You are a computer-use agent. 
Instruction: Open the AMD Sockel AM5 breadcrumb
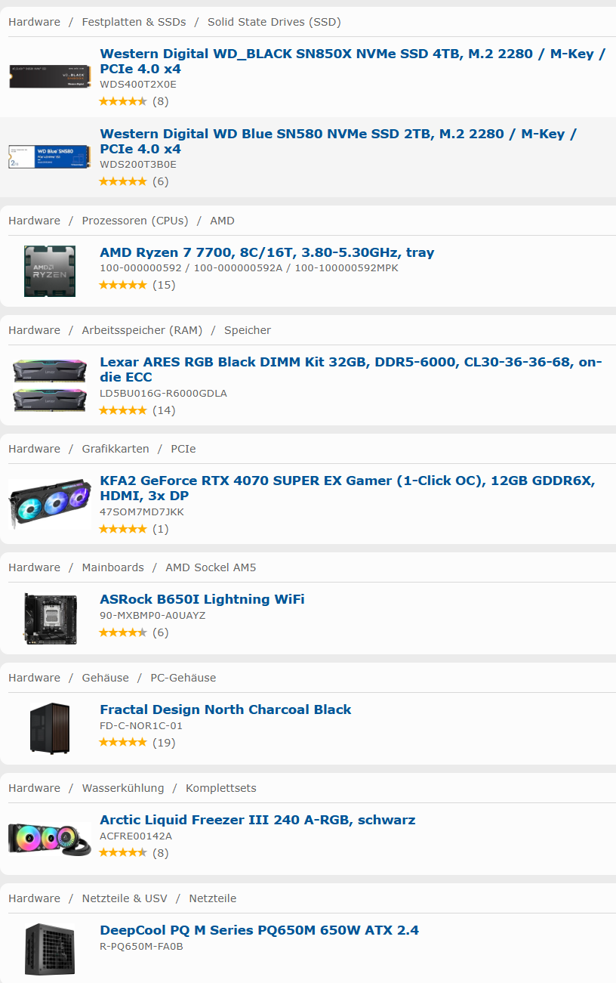coord(211,567)
